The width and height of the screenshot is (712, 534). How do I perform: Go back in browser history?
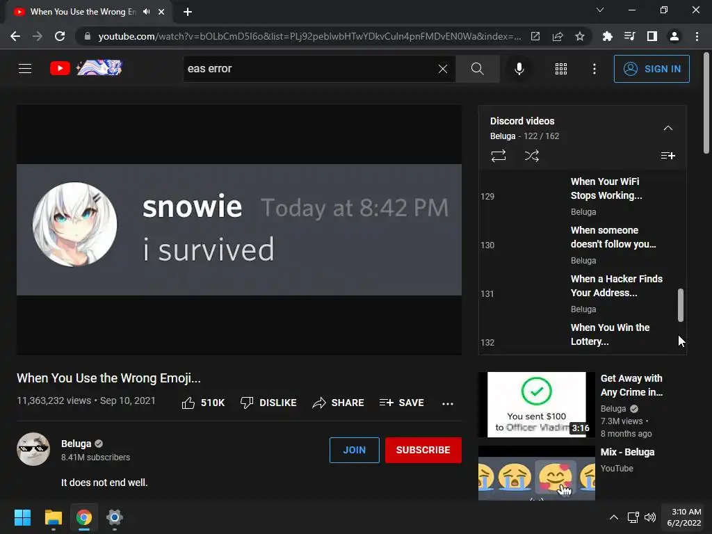point(15,36)
